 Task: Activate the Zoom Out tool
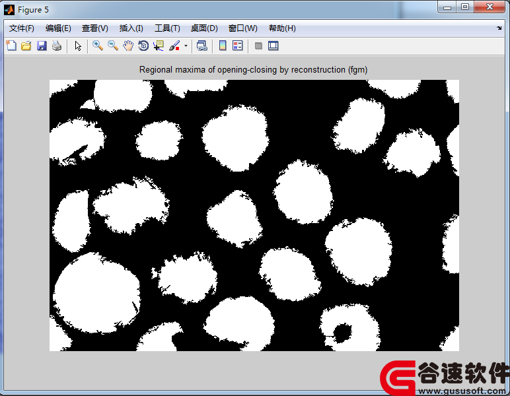[x=113, y=46]
